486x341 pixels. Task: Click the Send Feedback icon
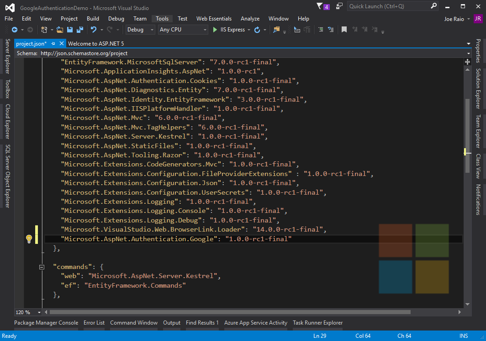tap(339, 6)
